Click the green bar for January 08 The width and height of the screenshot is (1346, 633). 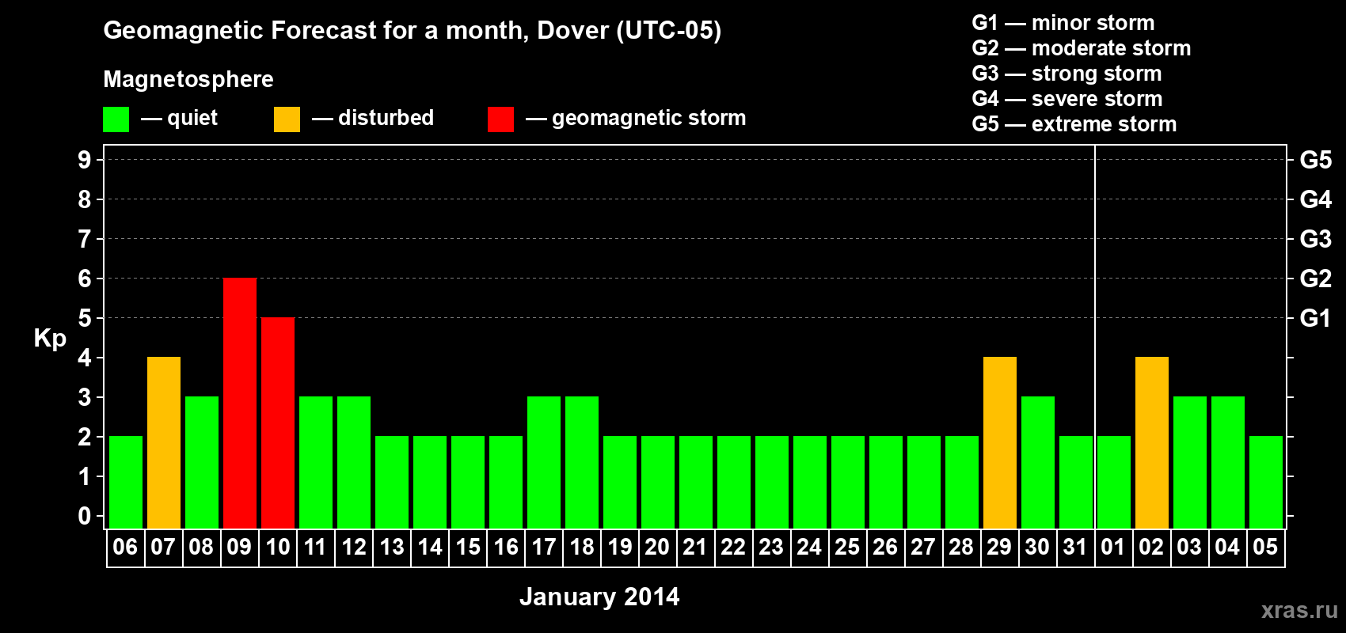[202, 462]
